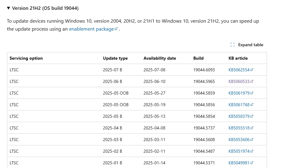Click update type 2025-02 B
Viewport: 288px width, 168px height.
(112, 151)
